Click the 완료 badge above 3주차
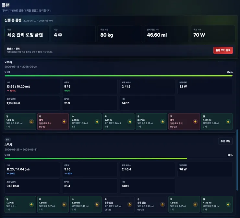 pos(8,139)
